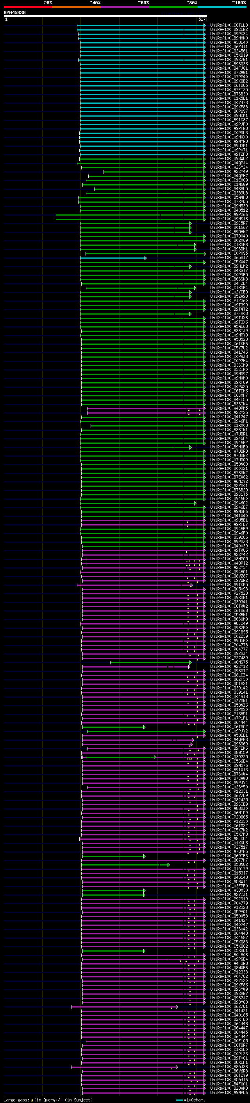
Task: Click the UniRef100_Q41040 label
Action: (229, 516)
